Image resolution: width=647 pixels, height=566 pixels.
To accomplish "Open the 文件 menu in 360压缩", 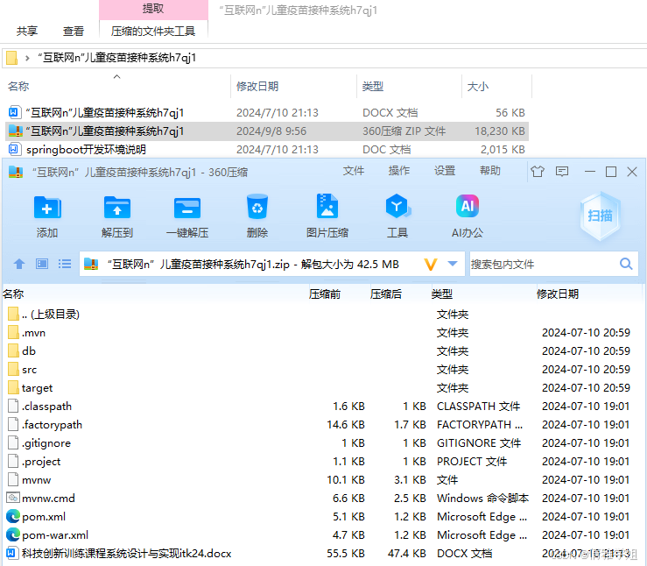I will click(353, 171).
